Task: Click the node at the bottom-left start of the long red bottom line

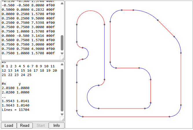Action: (83, 117)
